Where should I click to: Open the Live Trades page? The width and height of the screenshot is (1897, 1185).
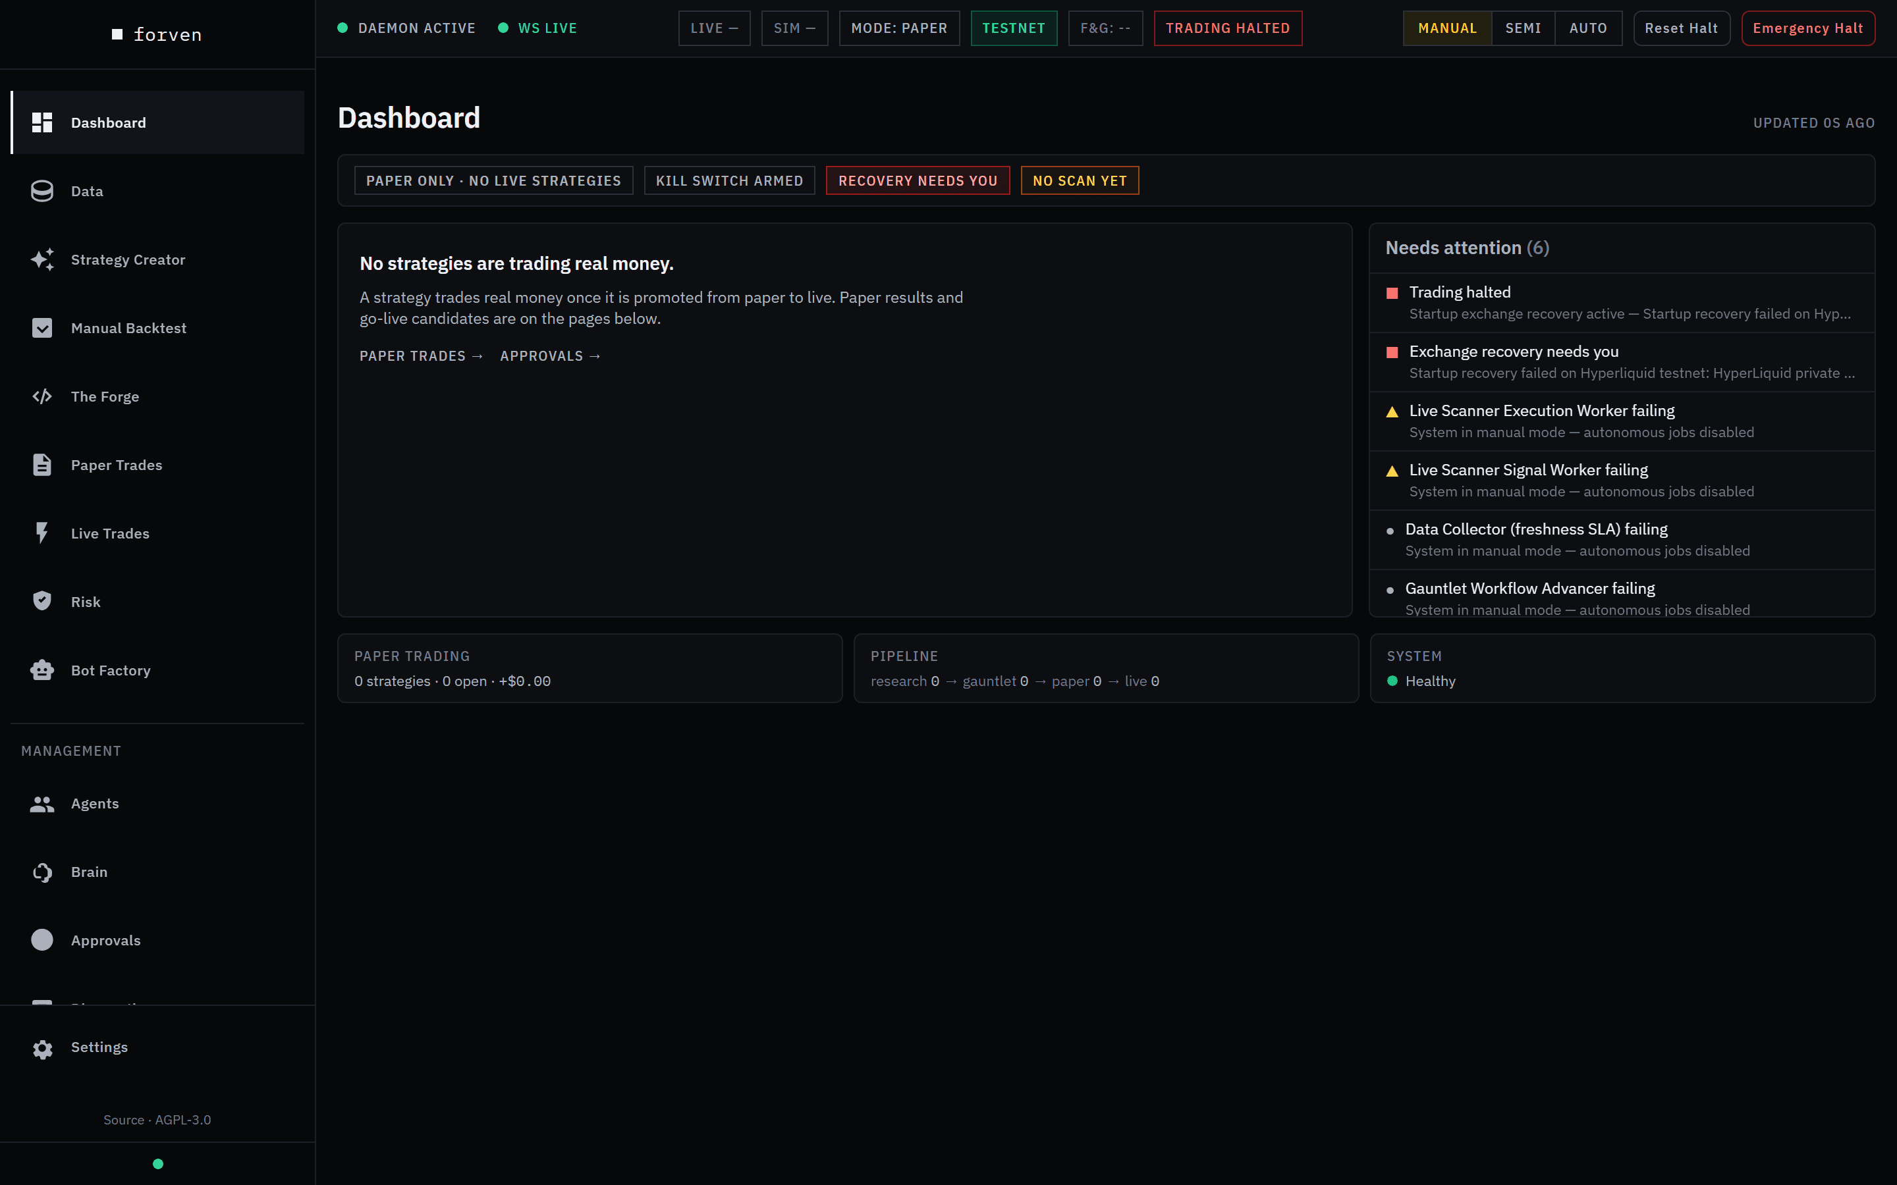(x=157, y=533)
